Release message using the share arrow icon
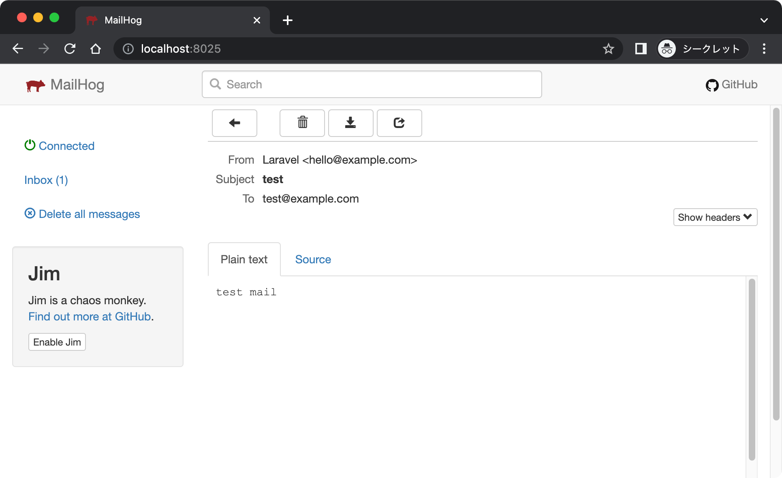Viewport: 782px width, 478px height. 399,123
